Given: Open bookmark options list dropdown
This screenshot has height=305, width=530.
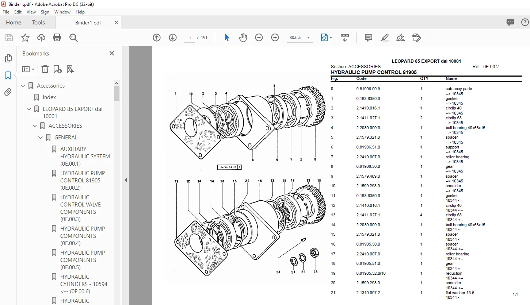Looking at the screenshot, I should point(28,69).
